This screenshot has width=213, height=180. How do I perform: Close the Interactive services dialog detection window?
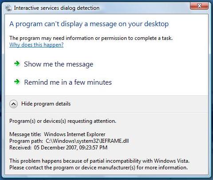[199, 6]
